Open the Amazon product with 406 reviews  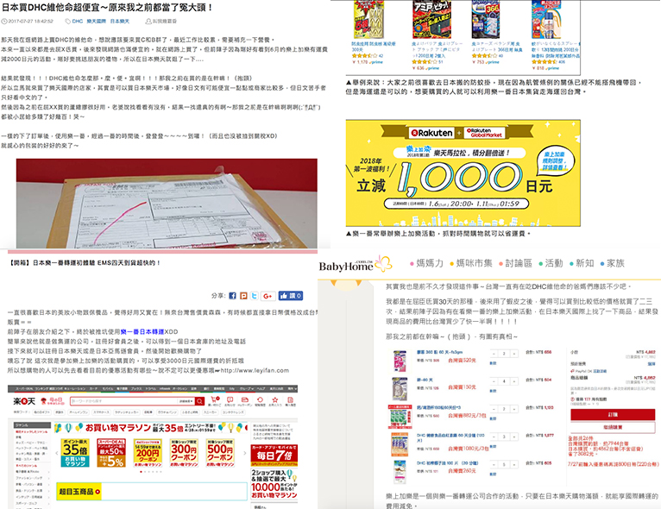click(x=546, y=20)
